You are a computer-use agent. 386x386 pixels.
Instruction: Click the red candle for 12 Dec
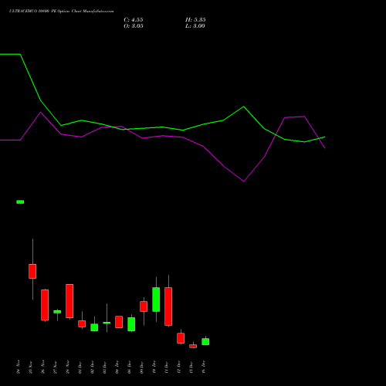coord(181,338)
